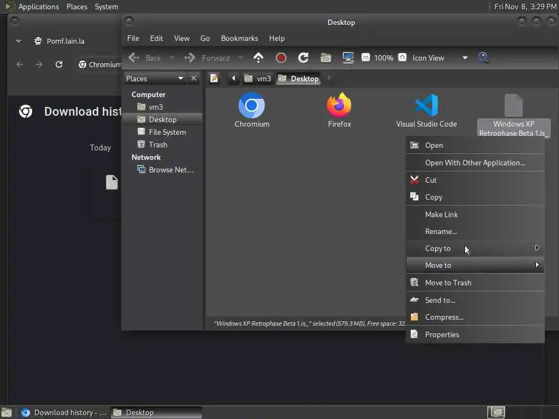This screenshot has height=419, width=559.
Task: Open Chromium tab list chevron
Action: [x=19, y=41]
